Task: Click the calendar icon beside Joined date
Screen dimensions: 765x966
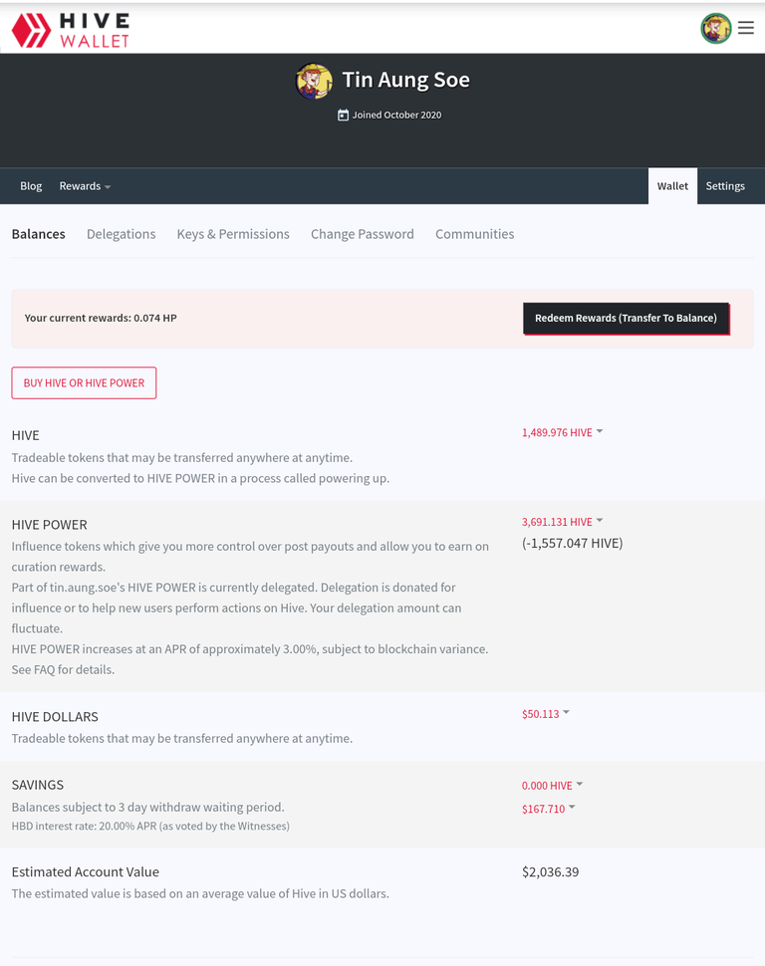Action: click(x=344, y=116)
